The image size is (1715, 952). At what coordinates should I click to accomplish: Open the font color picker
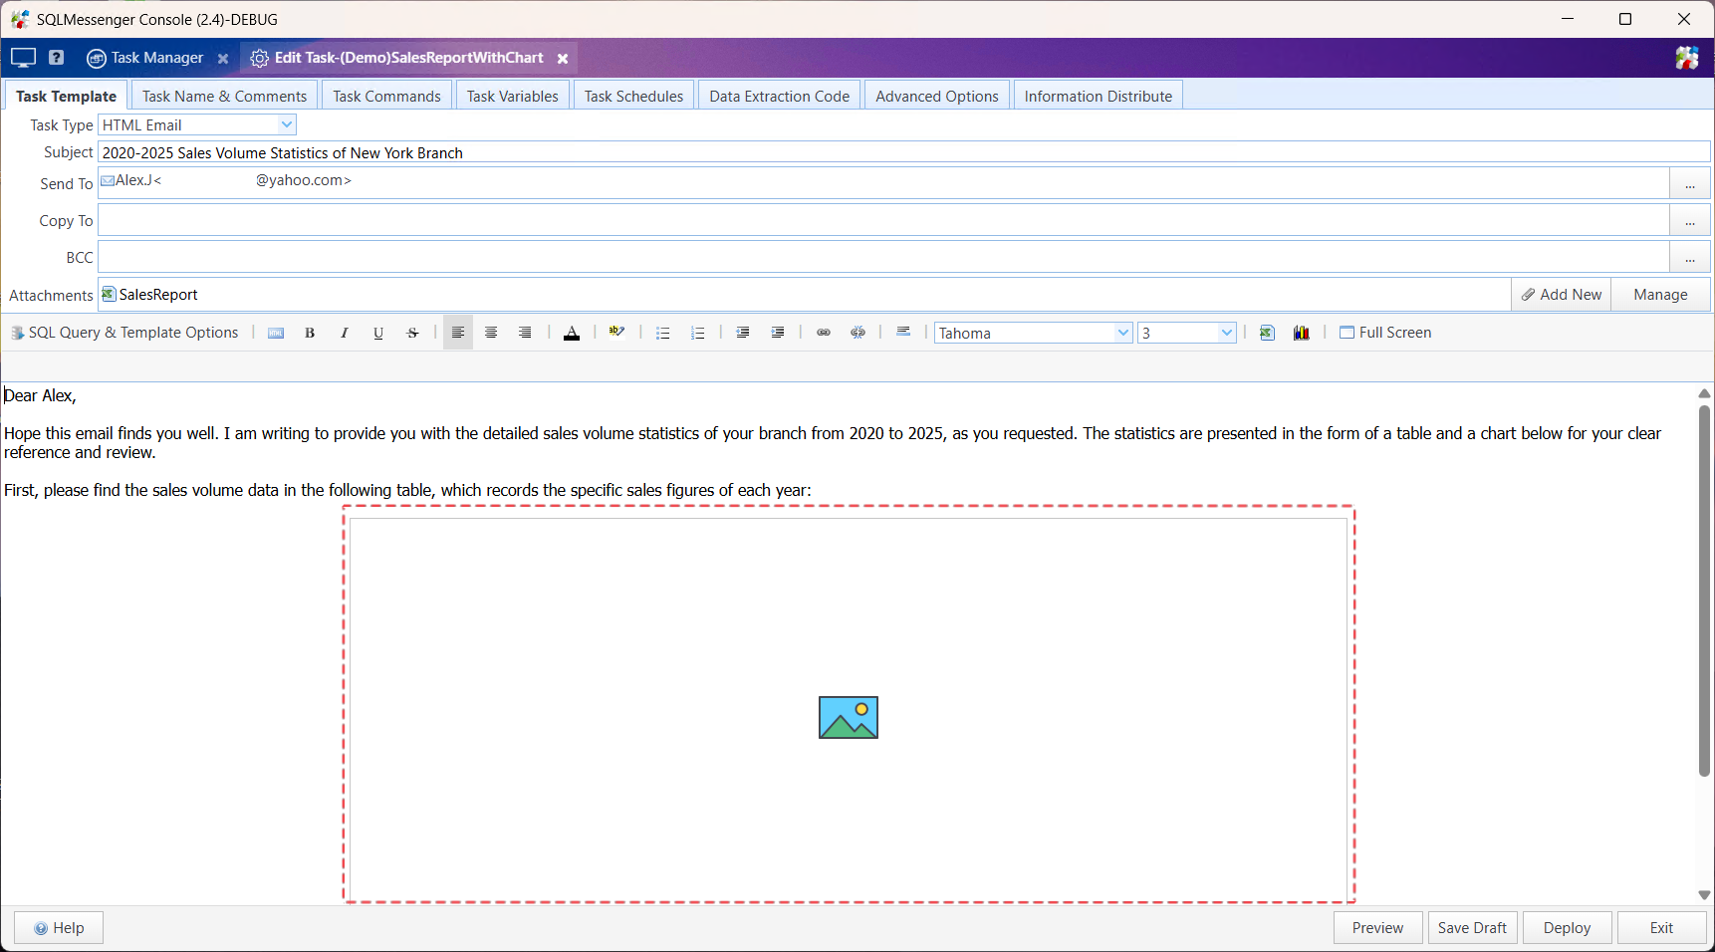572,333
